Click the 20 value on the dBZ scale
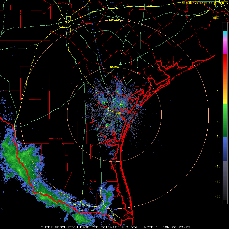229x229 pixels. [x=219, y=121]
